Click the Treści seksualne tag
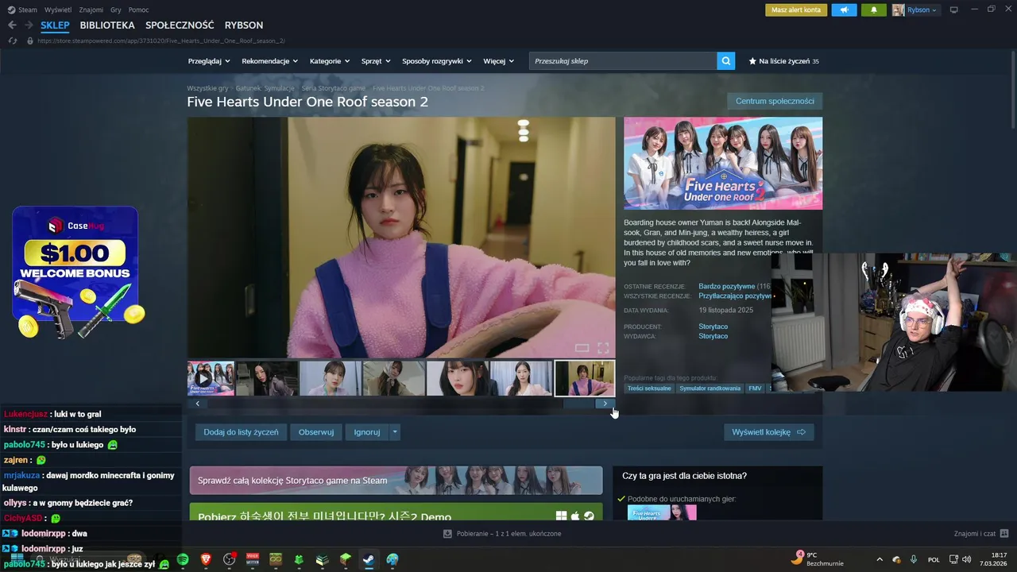Viewport: 1017px width, 572px height. pos(649,388)
